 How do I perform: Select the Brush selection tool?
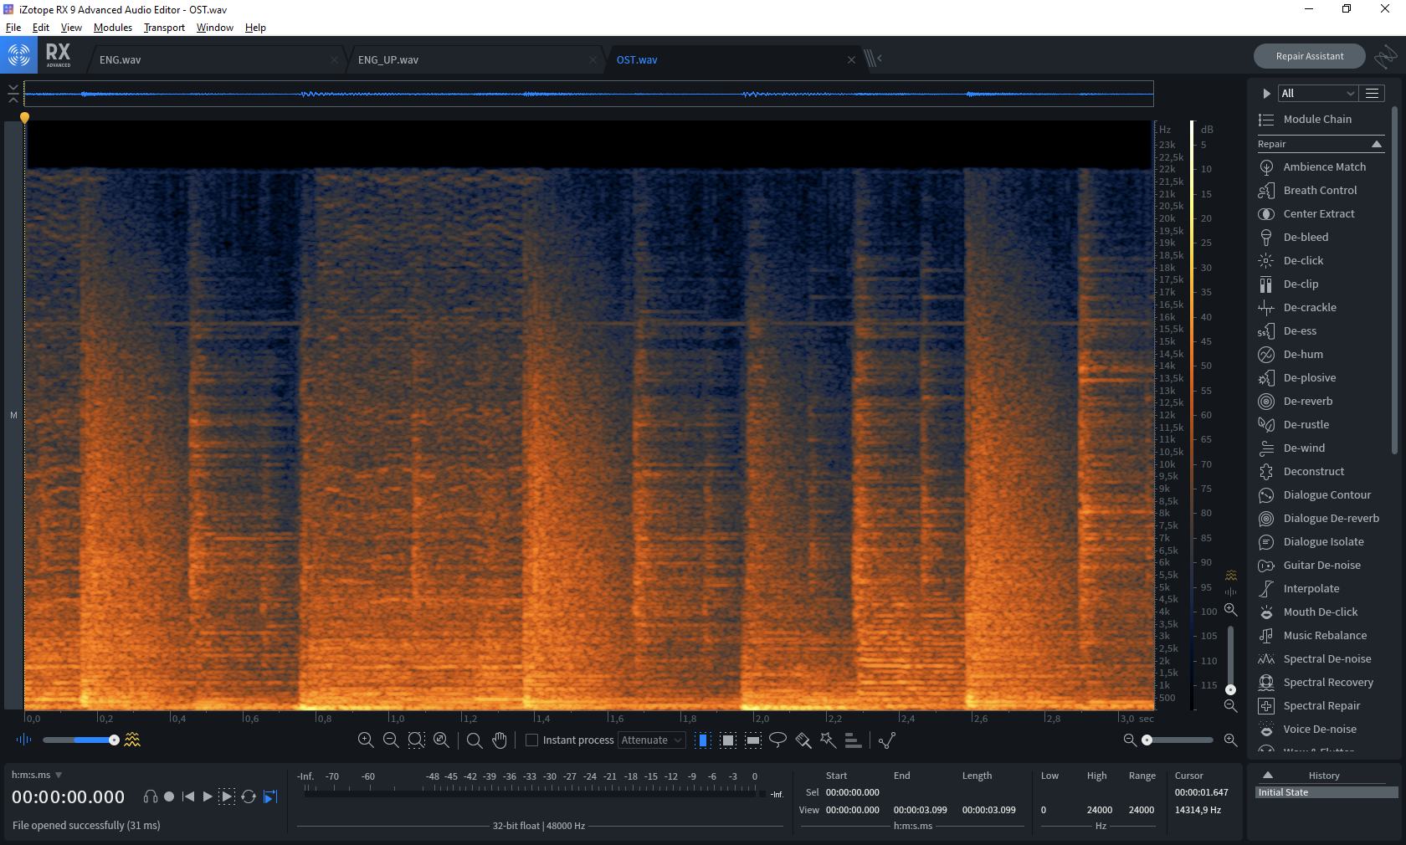pos(803,740)
